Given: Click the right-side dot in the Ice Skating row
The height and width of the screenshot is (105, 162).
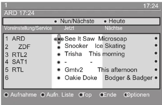Looking at the screenshot, I should pyautogui.click(x=156, y=45).
